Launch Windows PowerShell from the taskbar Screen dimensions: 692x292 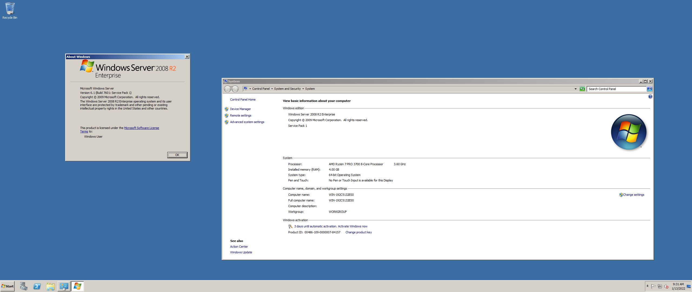tap(37, 286)
